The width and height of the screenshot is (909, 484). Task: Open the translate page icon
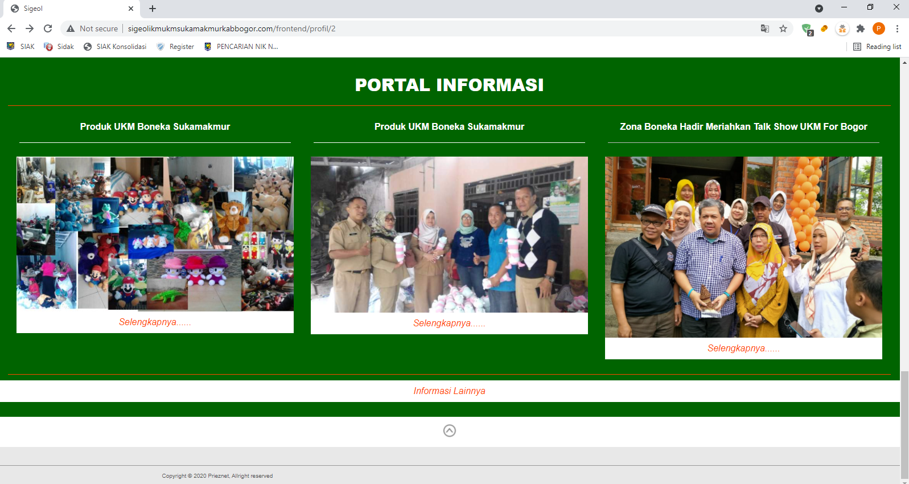pyautogui.click(x=765, y=28)
